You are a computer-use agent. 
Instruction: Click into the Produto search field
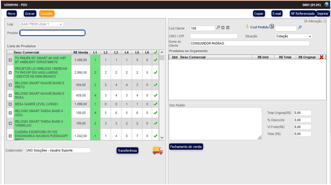click(x=52, y=33)
